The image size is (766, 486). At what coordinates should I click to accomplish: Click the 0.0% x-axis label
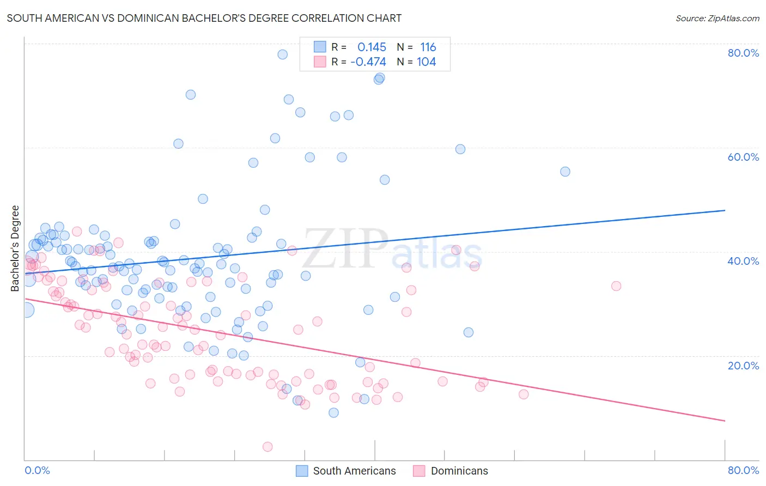pos(38,470)
